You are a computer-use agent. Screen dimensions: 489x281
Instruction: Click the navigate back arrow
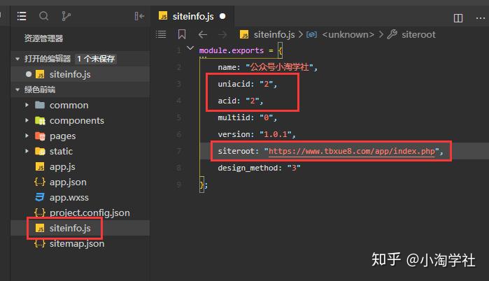pos(203,34)
